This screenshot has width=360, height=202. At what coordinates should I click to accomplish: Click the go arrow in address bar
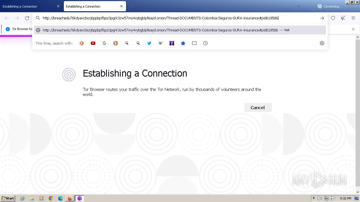322,18
